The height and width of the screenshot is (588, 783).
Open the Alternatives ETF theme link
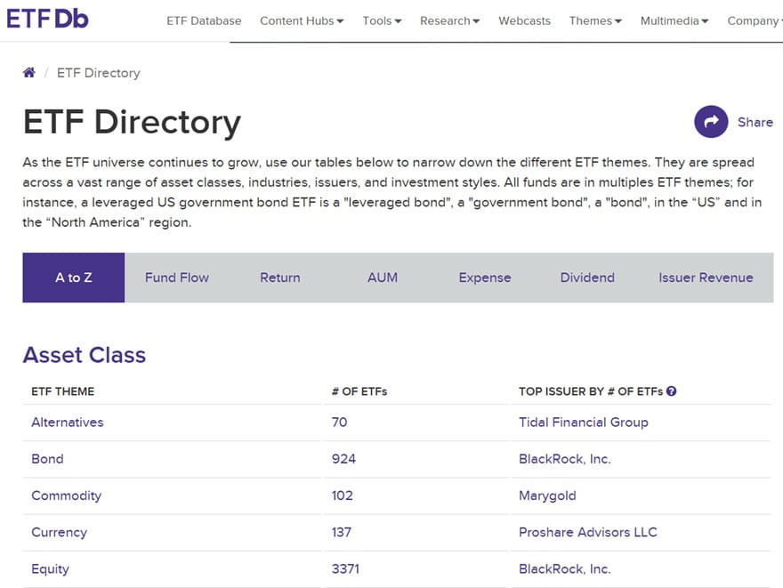(x=68, y=423)
